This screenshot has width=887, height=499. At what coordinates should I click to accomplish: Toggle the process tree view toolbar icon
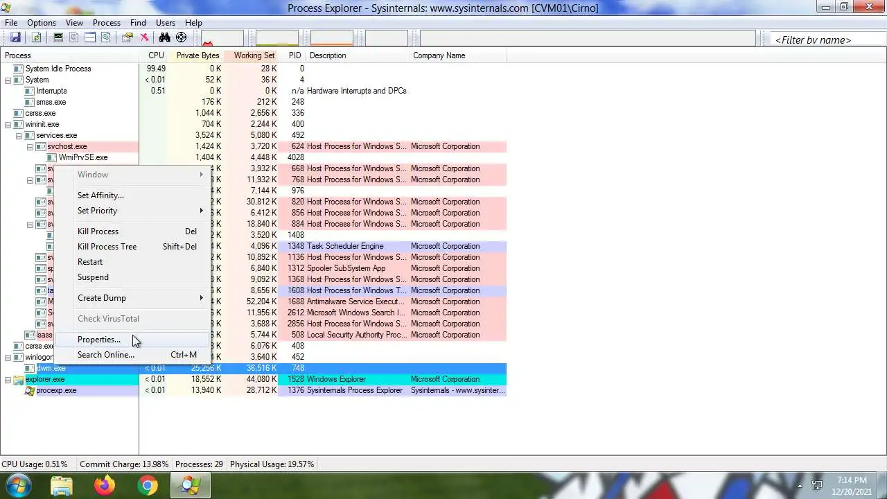click(74, 37)
